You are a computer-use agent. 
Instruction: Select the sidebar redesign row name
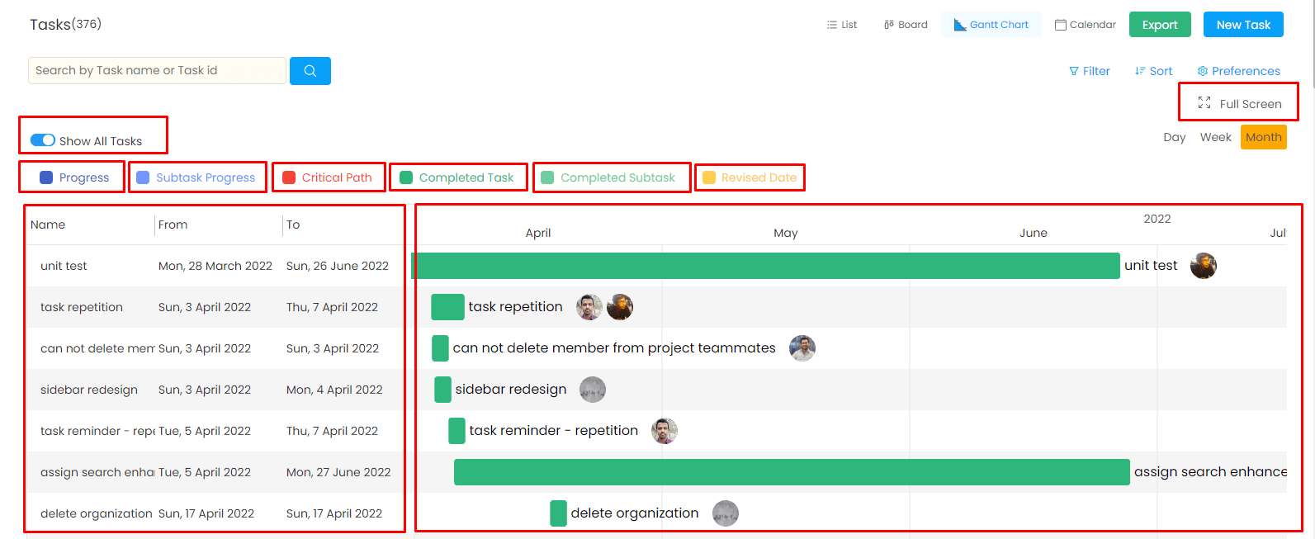click(89, 390)
